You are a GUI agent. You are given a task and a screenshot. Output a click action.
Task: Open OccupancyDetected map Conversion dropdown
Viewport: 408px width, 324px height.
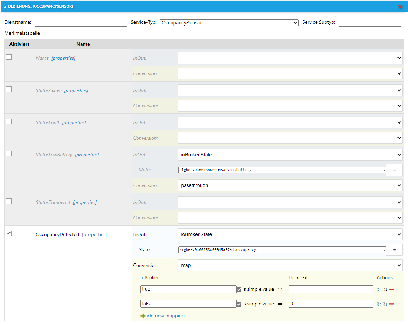290,266
